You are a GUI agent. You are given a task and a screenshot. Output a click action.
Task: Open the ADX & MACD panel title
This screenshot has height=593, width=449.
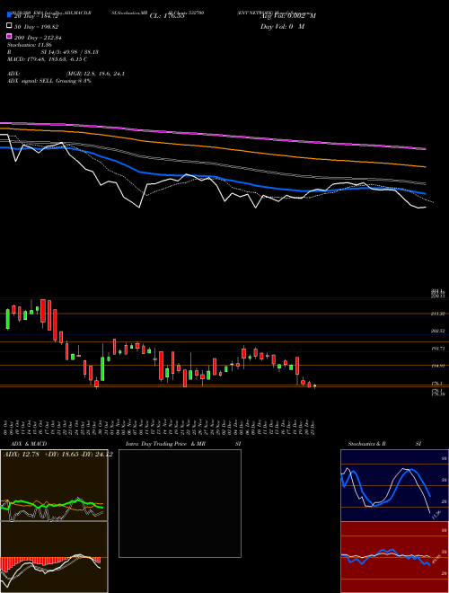(29, 444)
